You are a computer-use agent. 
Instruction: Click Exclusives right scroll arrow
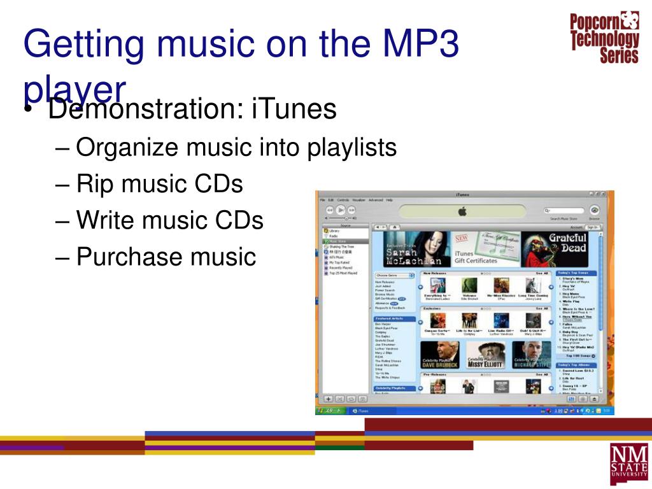pyautogui.click(x=551, y=322)
